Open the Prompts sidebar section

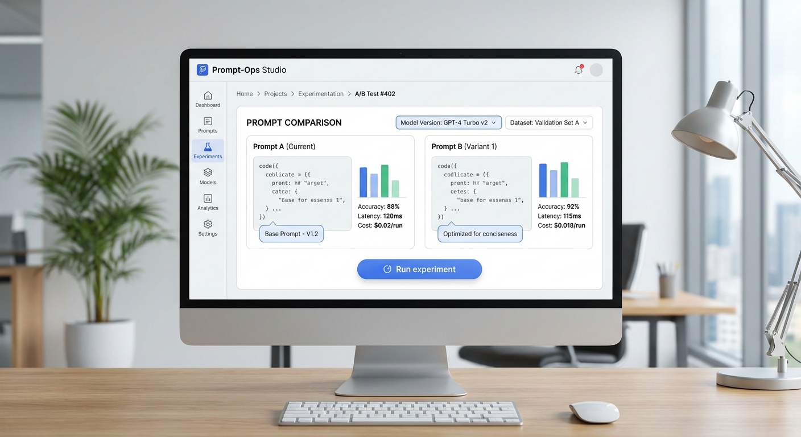(208, 125)
